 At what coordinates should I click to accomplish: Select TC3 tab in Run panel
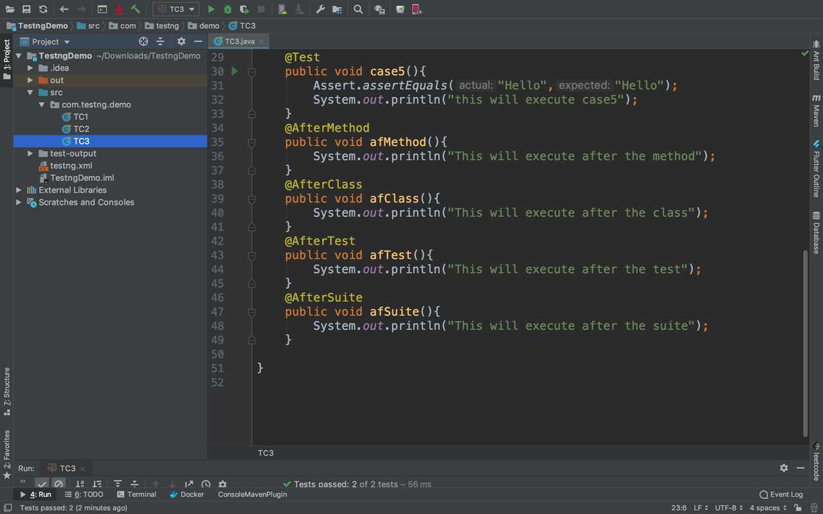point(67,468)
